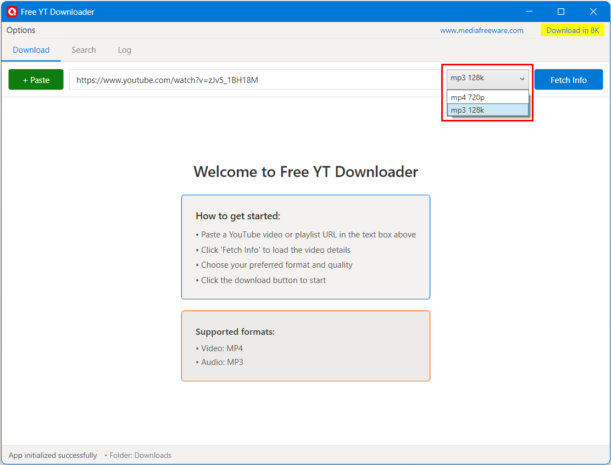611x465 pixels.
Task: Click the Free YT Downloader app icon
Action: tap(10, 11)
